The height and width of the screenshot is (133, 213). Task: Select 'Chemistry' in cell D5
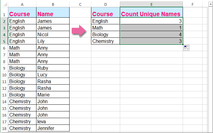105,41
